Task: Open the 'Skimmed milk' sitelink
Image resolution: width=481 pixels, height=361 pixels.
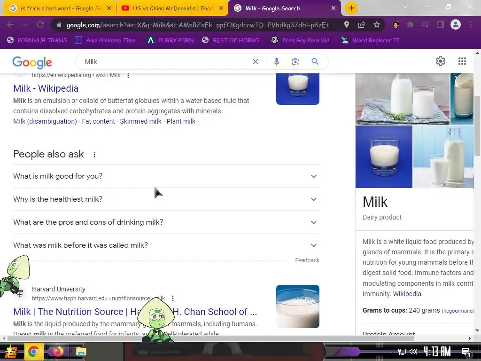Action: coord(140,121)
